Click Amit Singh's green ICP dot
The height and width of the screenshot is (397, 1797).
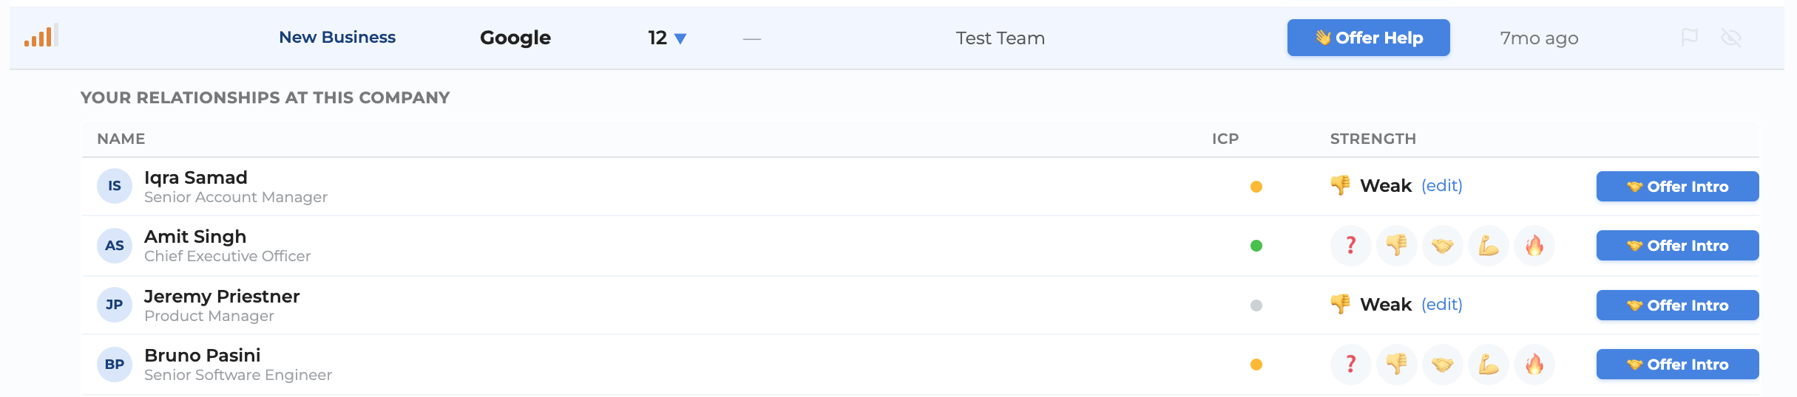[x=1256, y=246]
